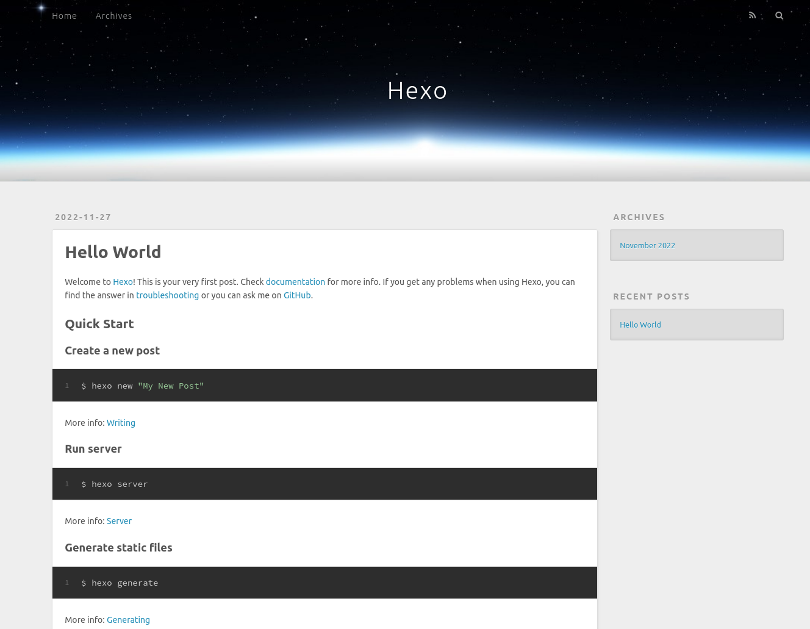This screenshot has width=810, height=629.
Task: Click the Quick Start heading
Action: pos(99,324)
